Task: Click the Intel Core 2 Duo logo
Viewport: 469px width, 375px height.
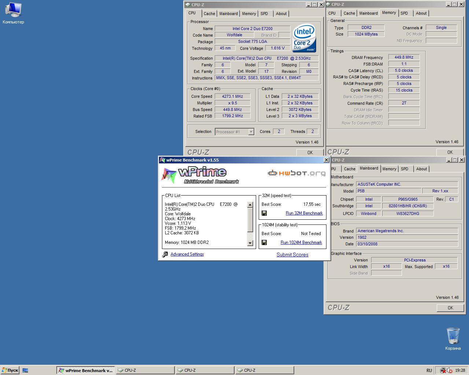Action: [304, 38]
